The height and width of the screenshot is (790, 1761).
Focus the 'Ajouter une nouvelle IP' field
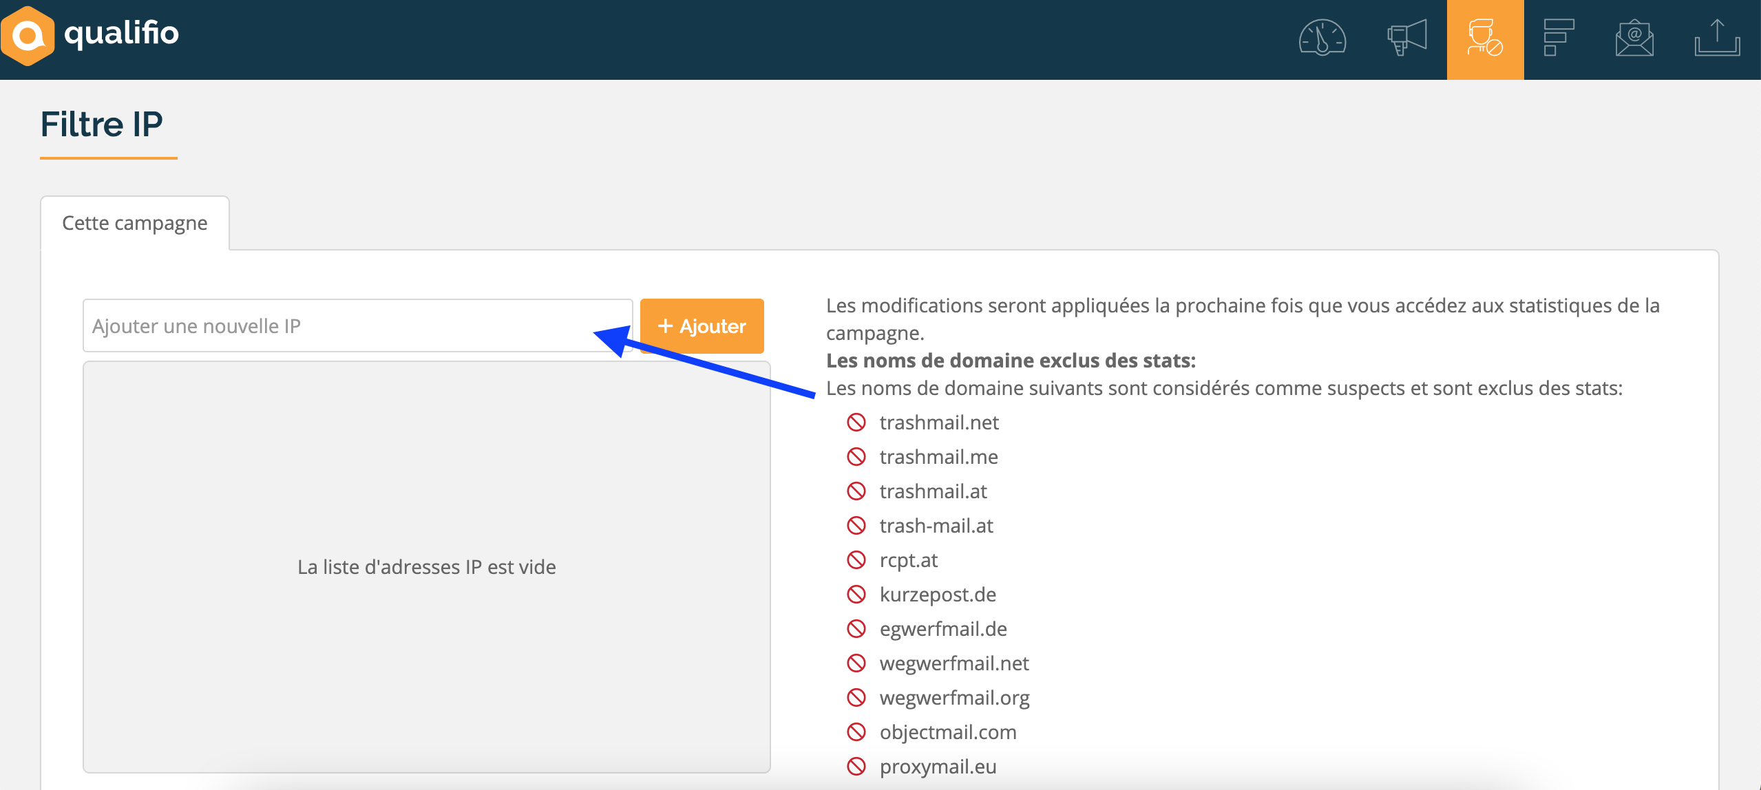click(357, 325)
